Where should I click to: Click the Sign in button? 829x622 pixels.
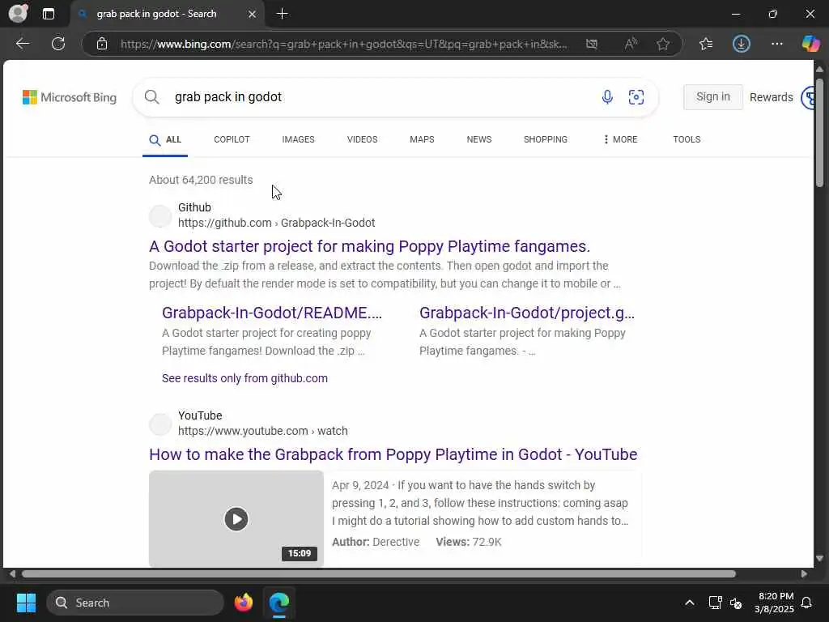712,97
